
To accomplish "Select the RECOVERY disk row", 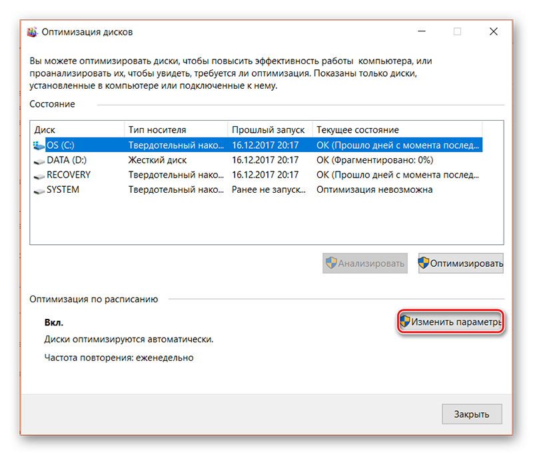I will click(x=257, y=175).
